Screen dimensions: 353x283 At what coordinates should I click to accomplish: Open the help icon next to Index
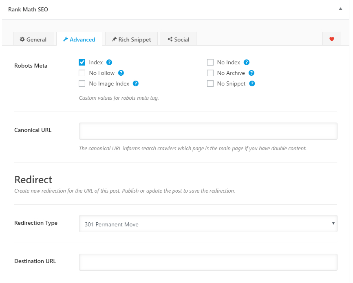tap(109, 62)
